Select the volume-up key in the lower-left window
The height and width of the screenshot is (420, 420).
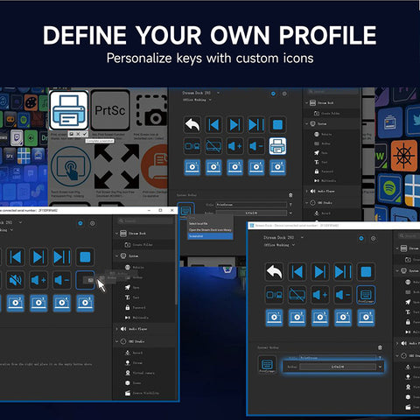[38, 280]
